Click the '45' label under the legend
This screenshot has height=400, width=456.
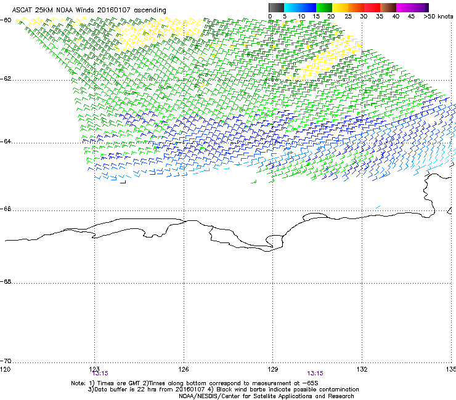click(x=411, y=17)
